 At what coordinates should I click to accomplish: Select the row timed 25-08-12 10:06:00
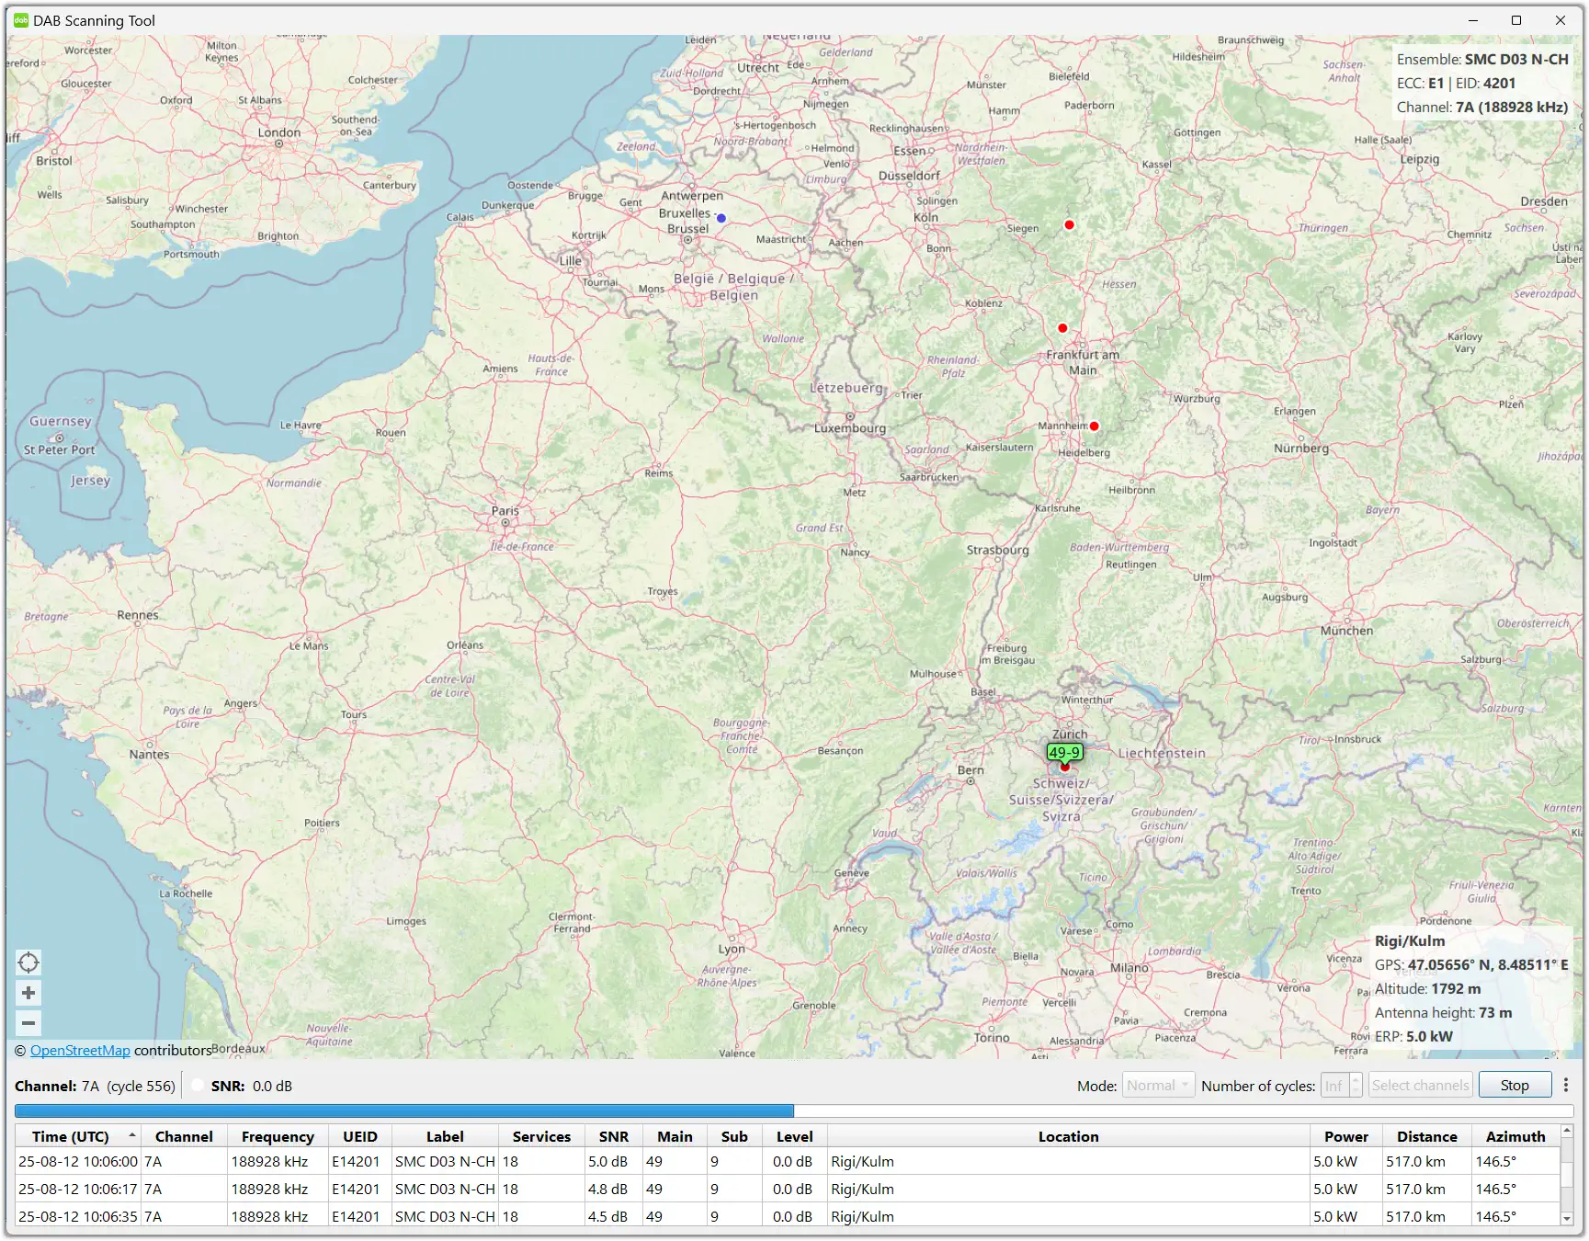788,1161
